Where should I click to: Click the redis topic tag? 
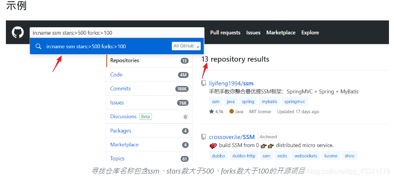pyautogui.click(x=282, y=156)
